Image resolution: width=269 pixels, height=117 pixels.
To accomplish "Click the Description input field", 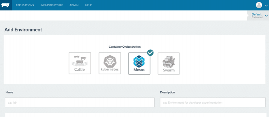I will (x=213, y=103).
